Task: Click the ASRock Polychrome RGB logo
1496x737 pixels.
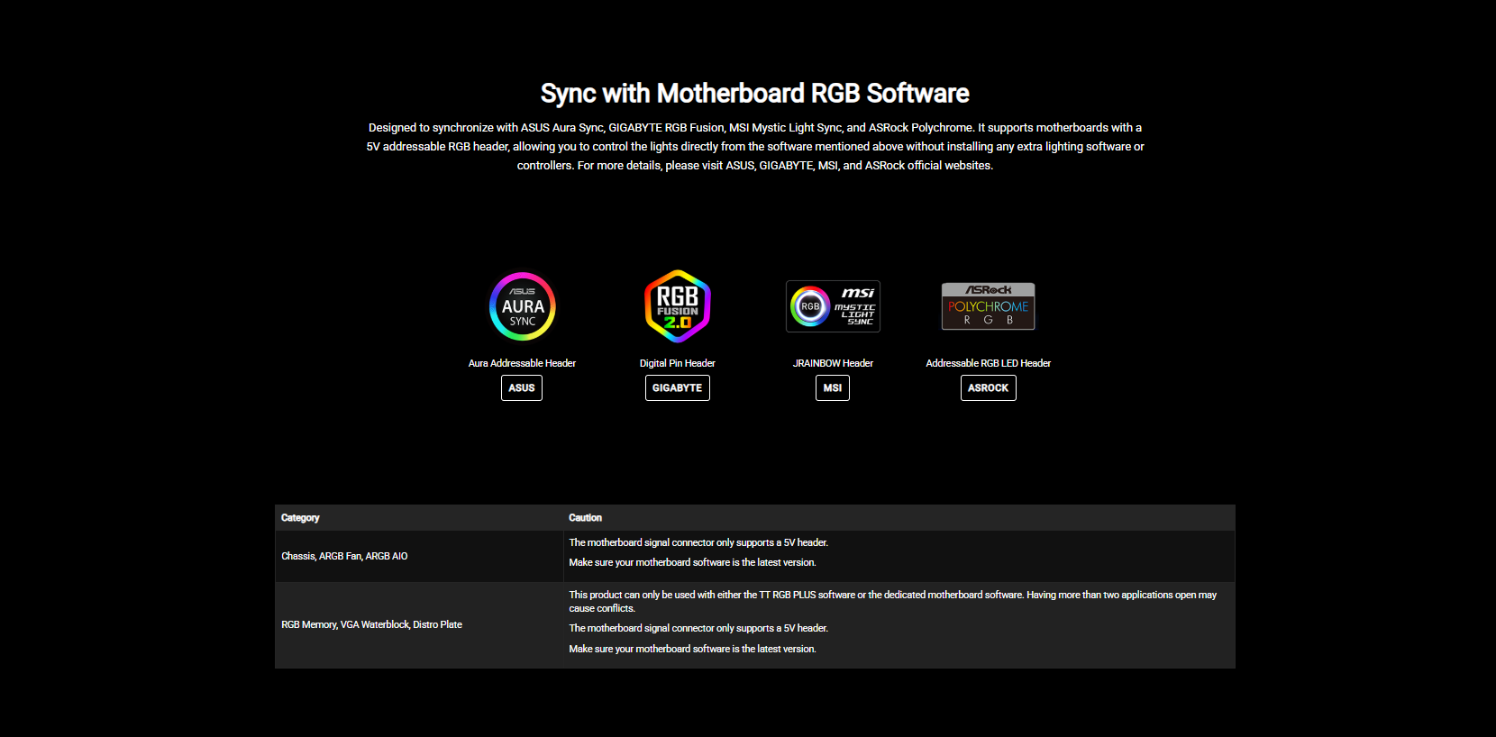Action: (988, 306)
